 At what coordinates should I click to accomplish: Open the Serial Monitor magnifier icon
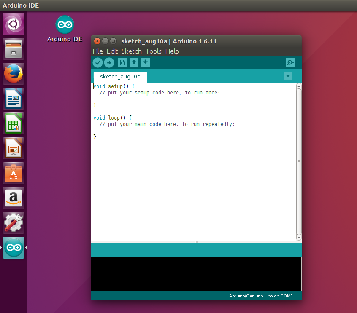point(290,62)
